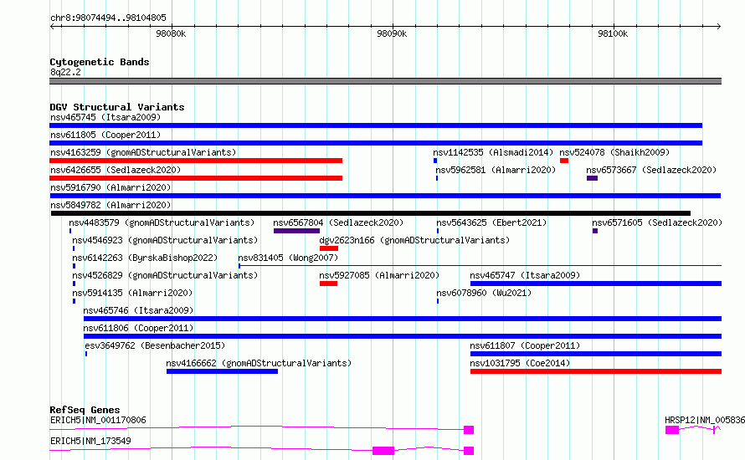The width and height of the screenshot is (745, 460).
Task: Click the red nsv1031795 (Coe2014) bar
Action: pyautogui.click(x=596, y=371)
